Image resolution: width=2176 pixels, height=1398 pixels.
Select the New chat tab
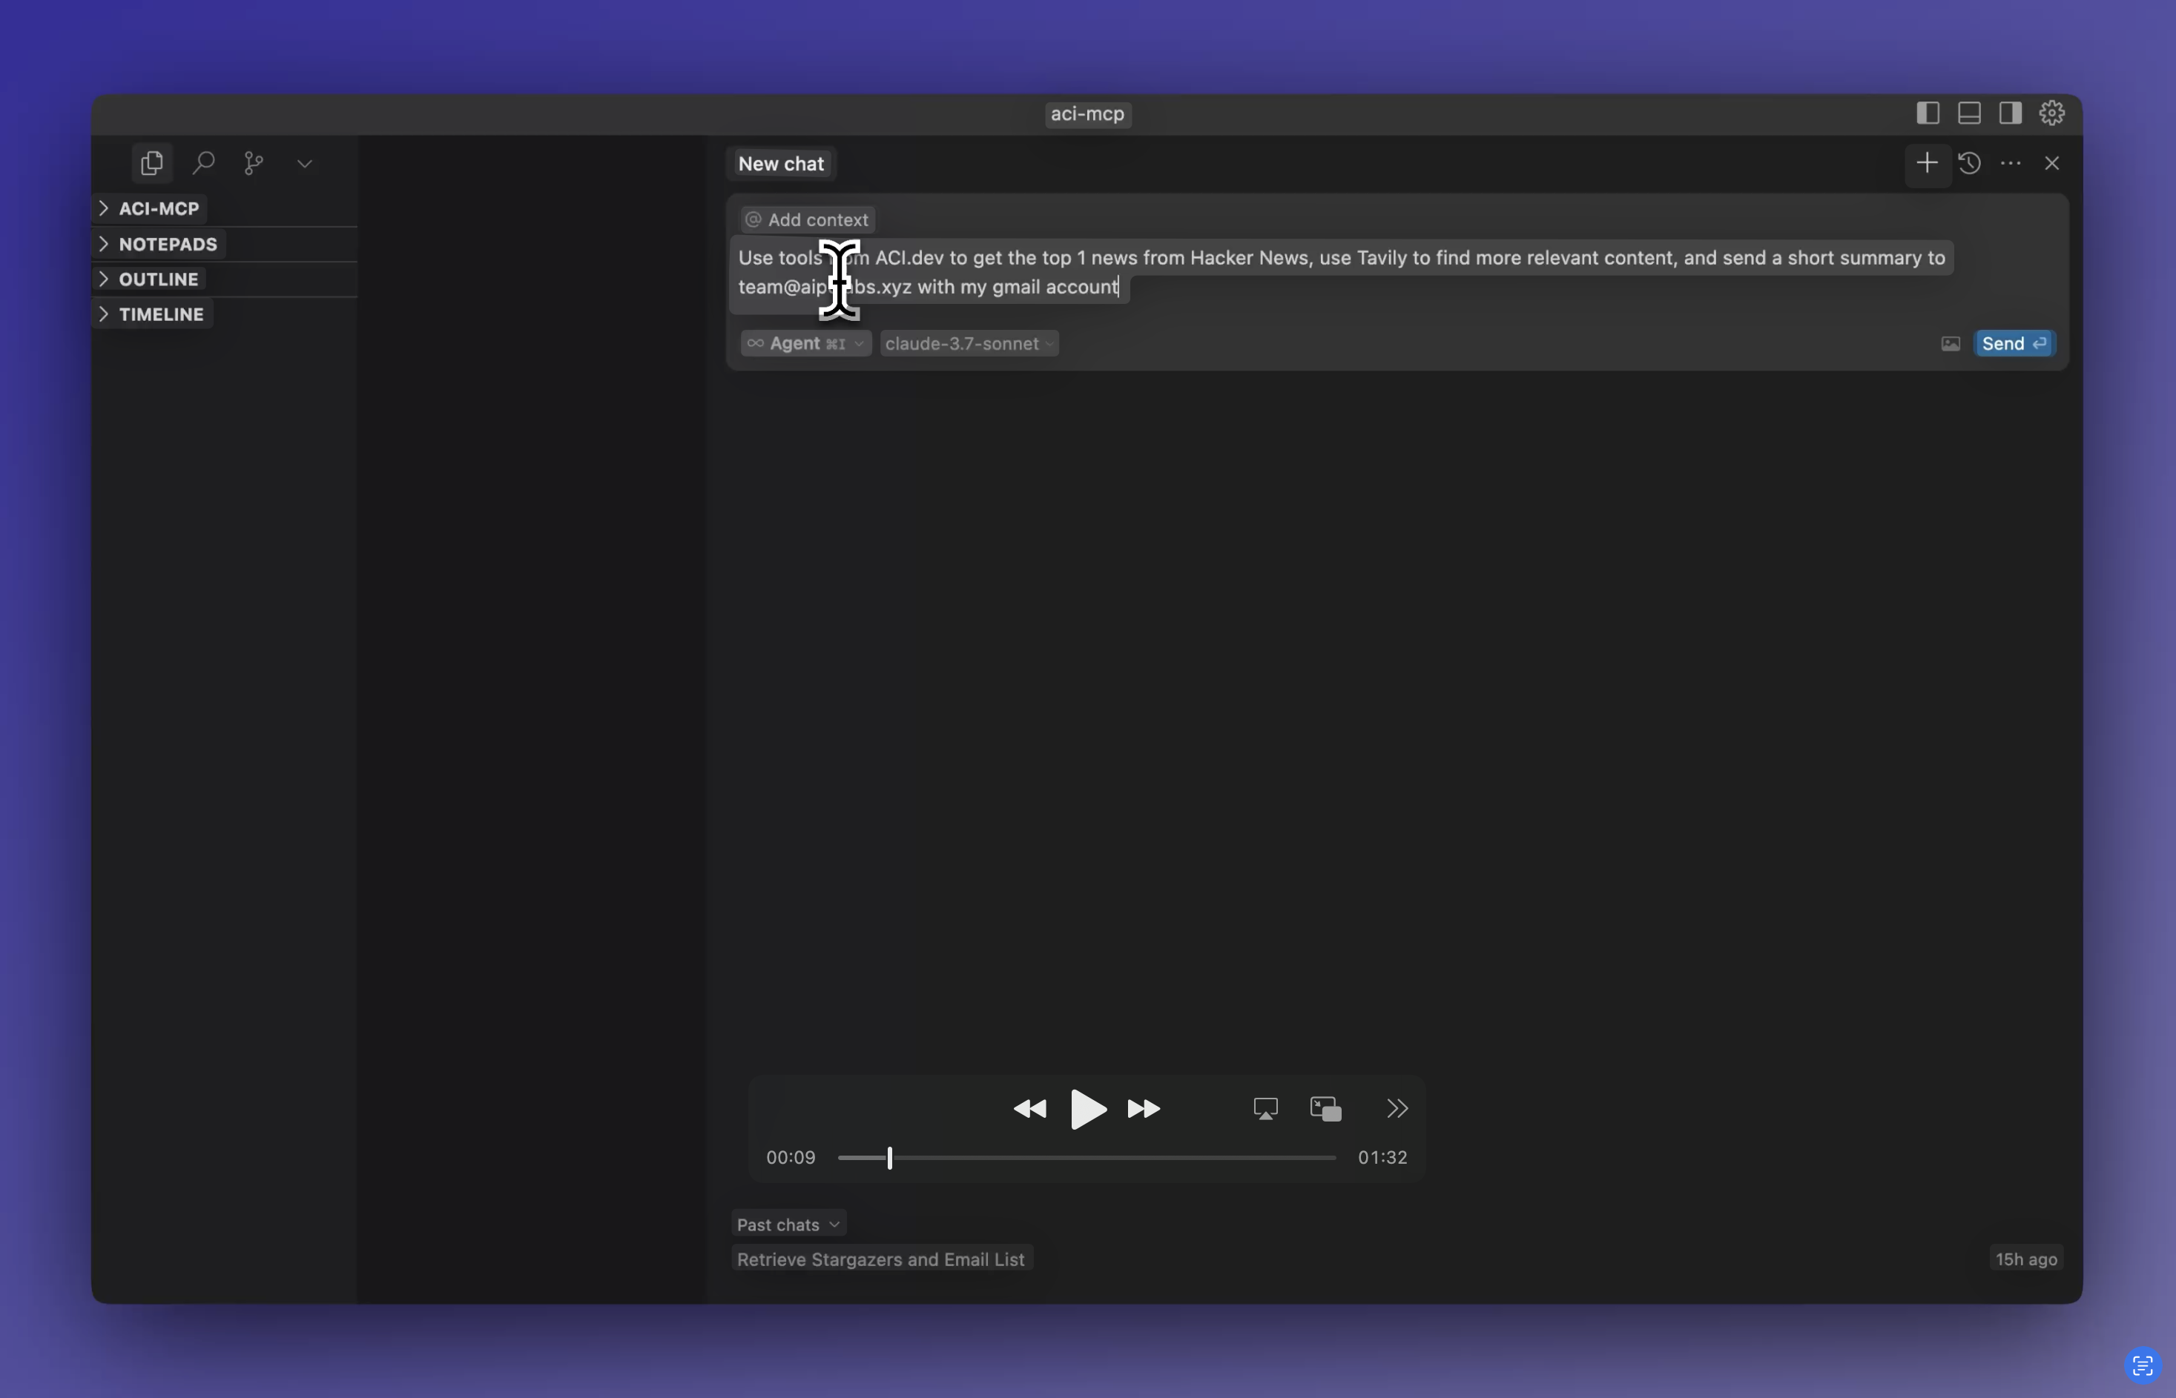(x=780, y=165)
